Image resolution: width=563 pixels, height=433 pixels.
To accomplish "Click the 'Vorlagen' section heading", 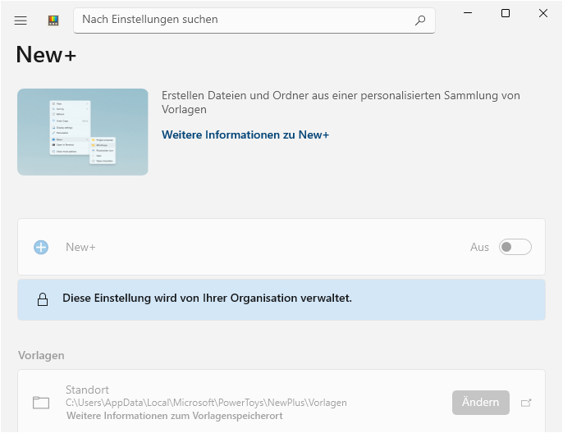I will 41,356.
